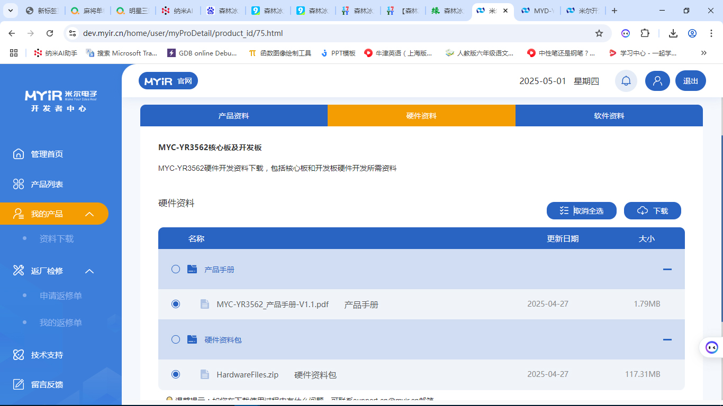Click the 退出 logout button
This screenshot has height=406, width=723.
pyautogui.click(x=691, y=81)
